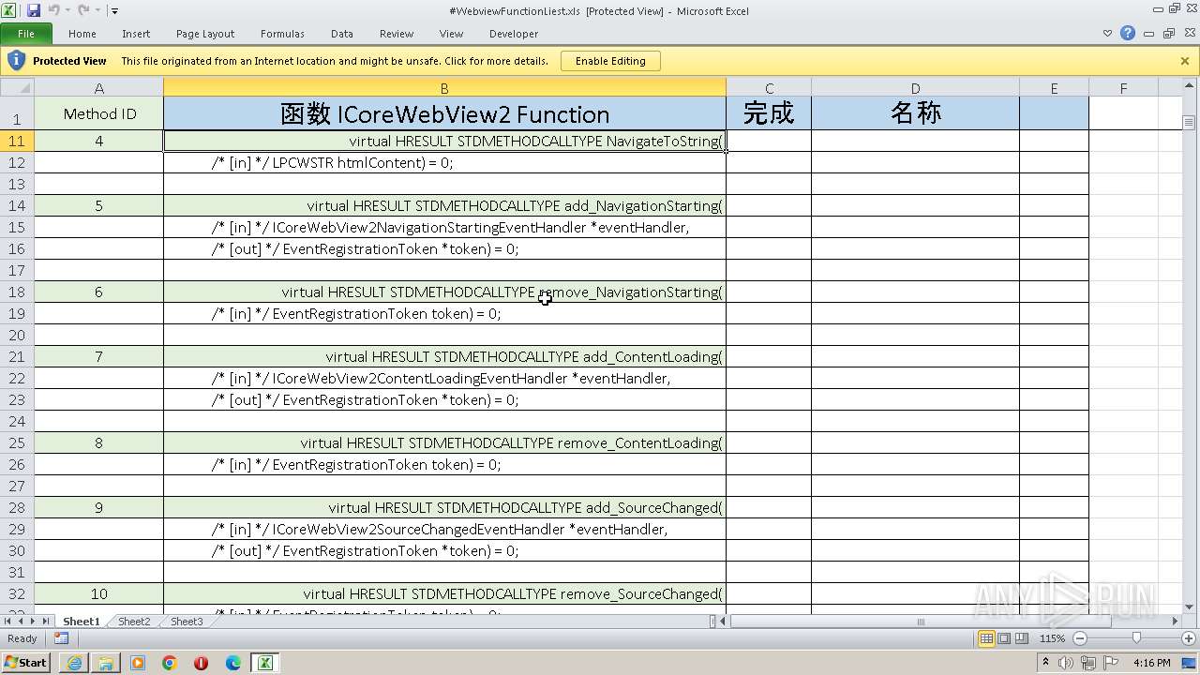Select column C header
The height and width of the screenshot is (675, 1200).
pyautogui.click(x=769, y=88)
